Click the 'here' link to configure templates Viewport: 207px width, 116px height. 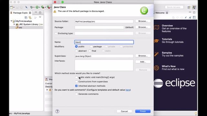[128, 90]
